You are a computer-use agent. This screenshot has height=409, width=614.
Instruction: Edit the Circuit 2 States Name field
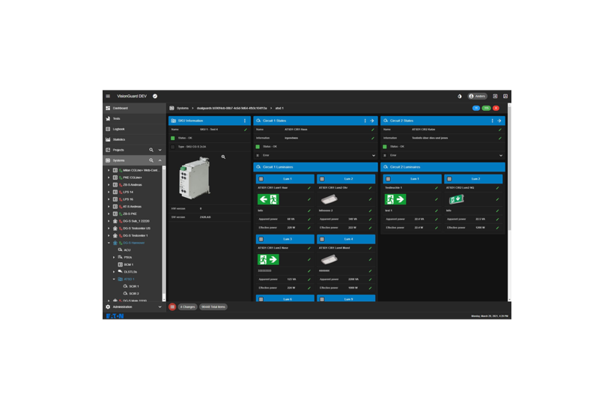(500, 130)
